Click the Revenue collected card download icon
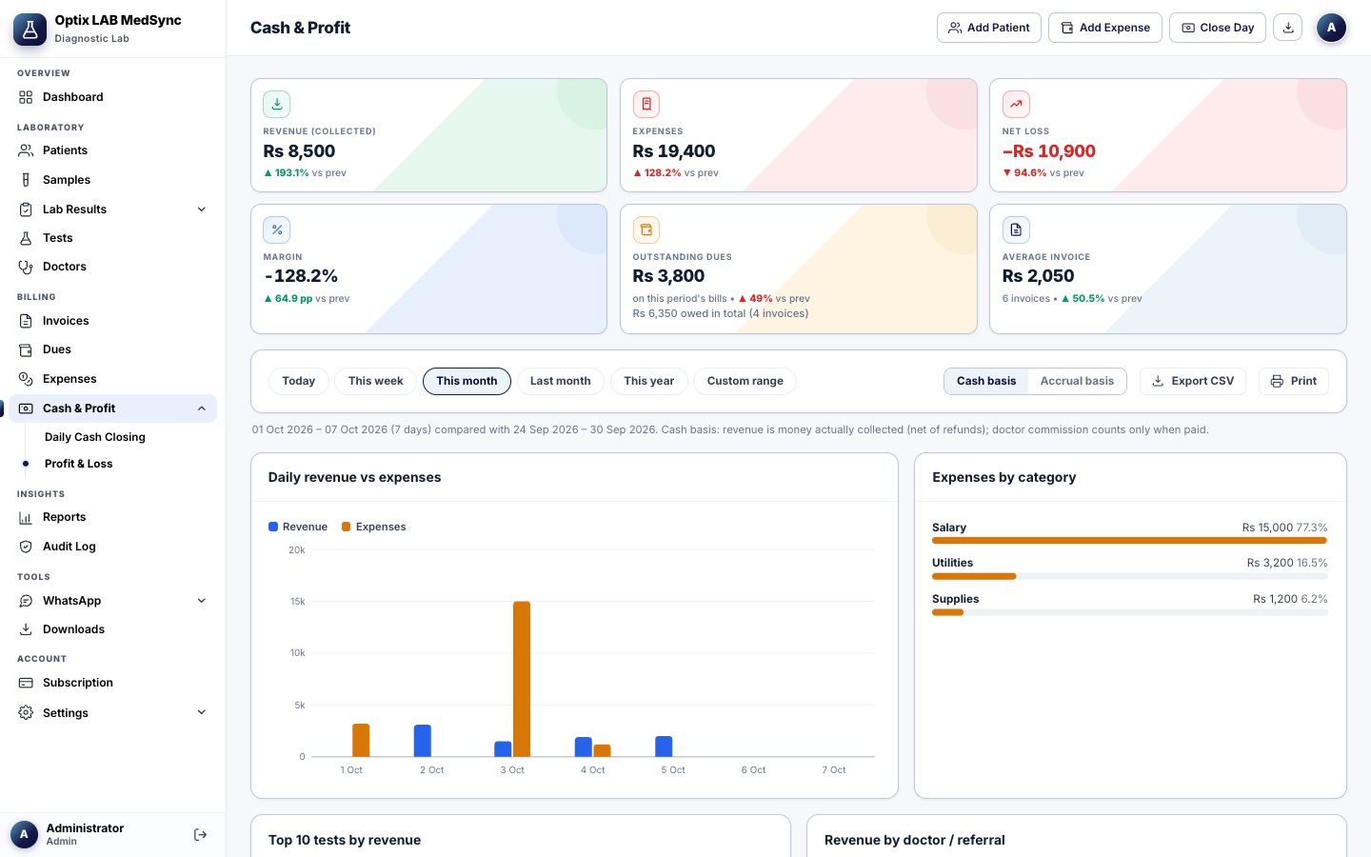Image resolution: width=1371 pixels, height=857 pixels. pos(277,104)
